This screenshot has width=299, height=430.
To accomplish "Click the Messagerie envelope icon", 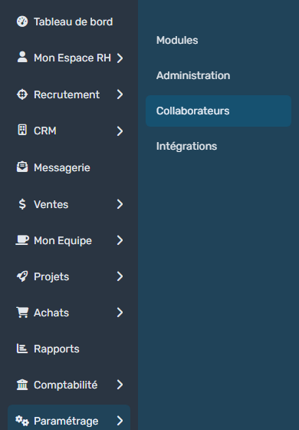I will (x=22, y=167).
